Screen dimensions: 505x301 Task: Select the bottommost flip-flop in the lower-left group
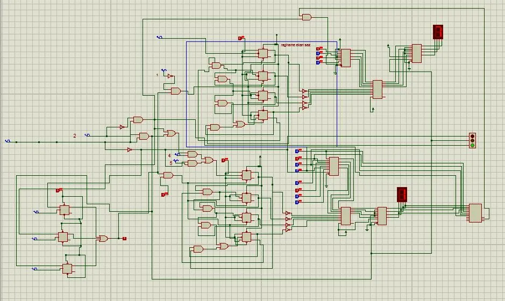[67, 268]
